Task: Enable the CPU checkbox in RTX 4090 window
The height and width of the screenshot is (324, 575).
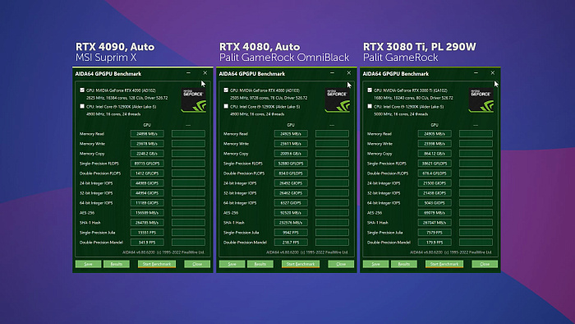Action: coord(82,106)
